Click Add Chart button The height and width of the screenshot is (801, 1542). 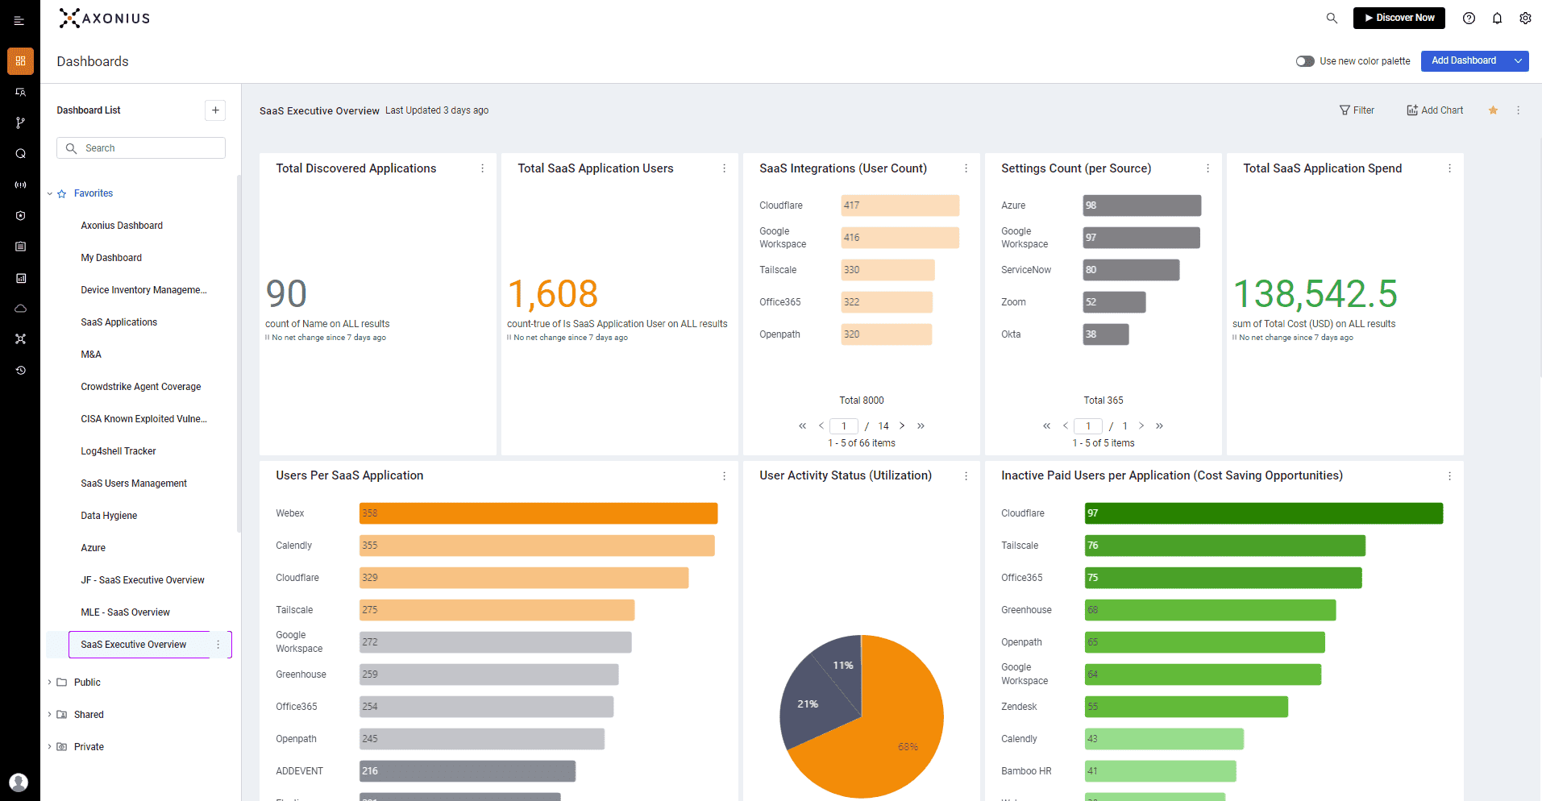pos(1435,110)
